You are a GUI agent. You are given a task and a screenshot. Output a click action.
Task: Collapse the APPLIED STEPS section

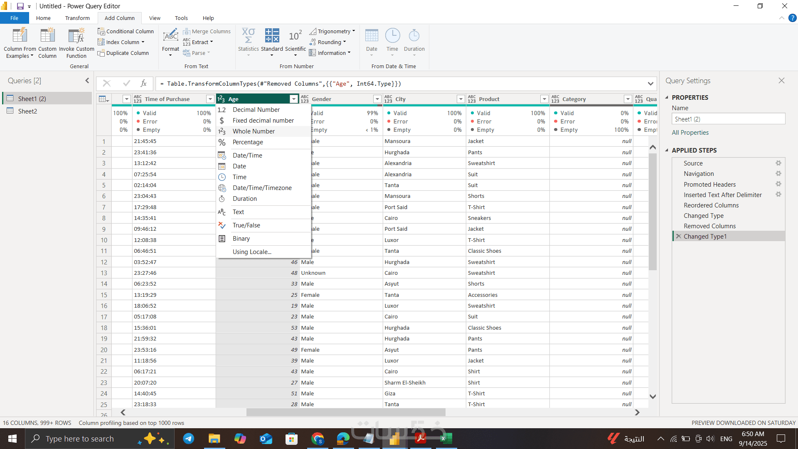pyautogui.click(x=667, y=150)
